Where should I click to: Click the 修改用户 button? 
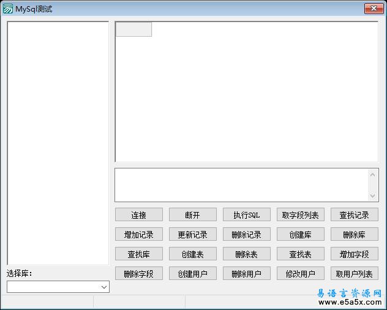pos(301,273)
